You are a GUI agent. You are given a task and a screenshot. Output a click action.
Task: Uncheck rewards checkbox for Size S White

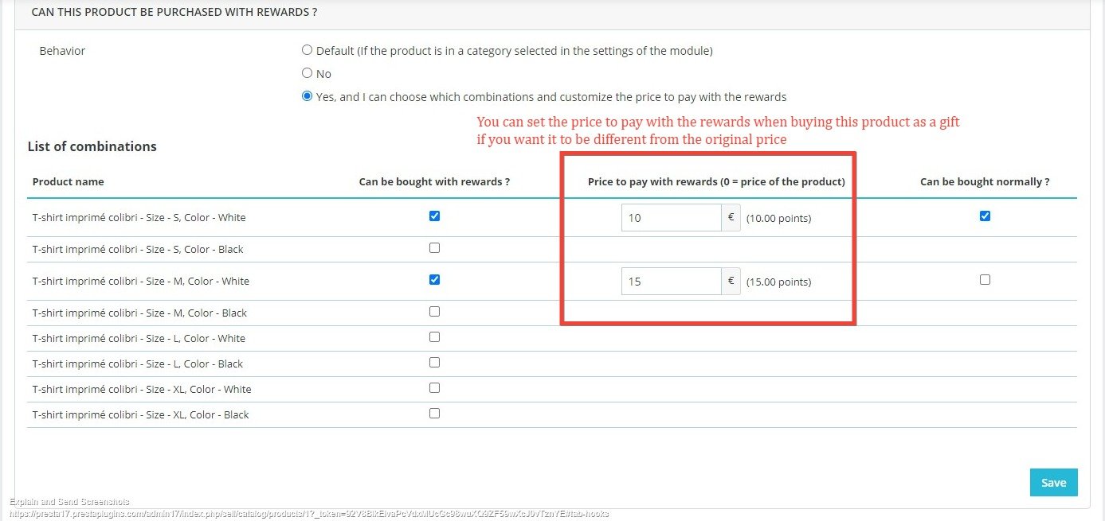coord(434,216)
